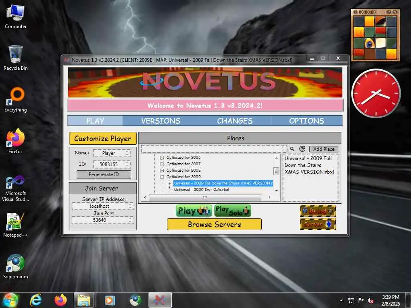The width and height of the screenshot is (411, 308).
Task: Expand the Optimized for 2008 folder
Action: tap(162, 170)
